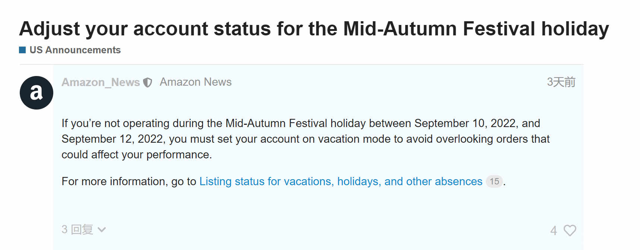Click the 'For more information, go to' text
Image resolution: width=640 pixels, height=250 pixels.
pyautogui.click(x=129, y=181)
